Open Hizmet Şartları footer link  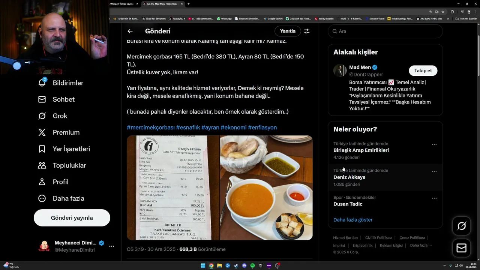(345, 238)
